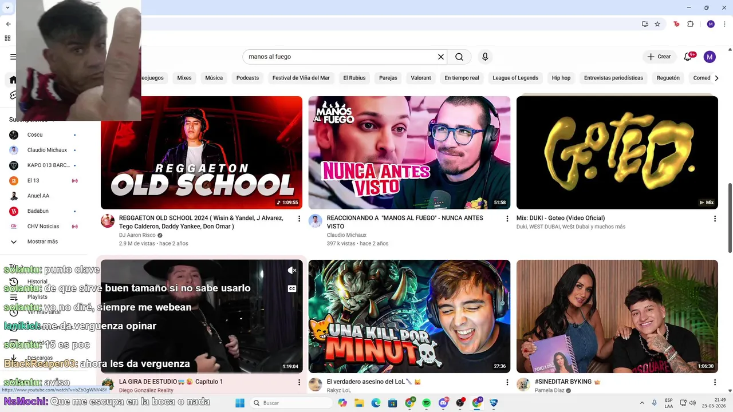Open the Chrome extensions puzzle icon
The height and width of the screenshot is (412, 733).
[x=690, y=24]
